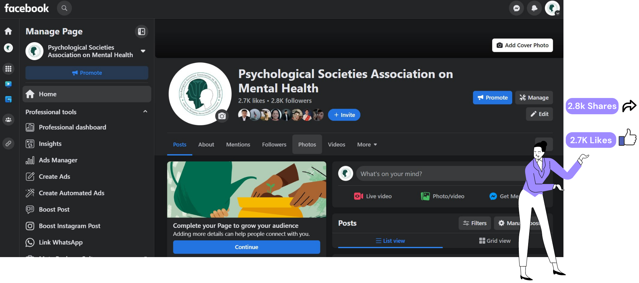Click the 2.8K followers count text
Image resolution: width=639 pixels, height=283 pixels.
291,101
